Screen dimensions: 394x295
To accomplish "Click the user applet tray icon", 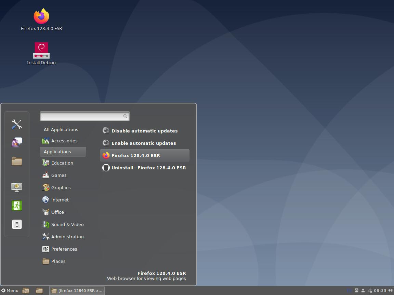I will pos(363,291).
